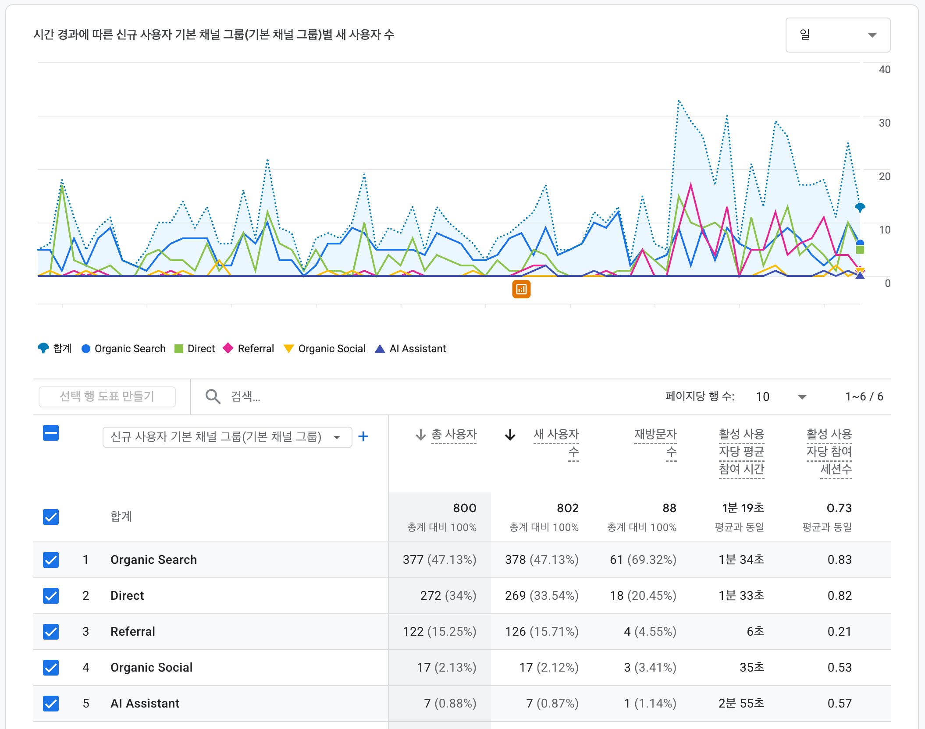The width and height of the screenshot is (925, 729).
Task: Click the 합계 legend icon
Action: [x=43, y=348]
